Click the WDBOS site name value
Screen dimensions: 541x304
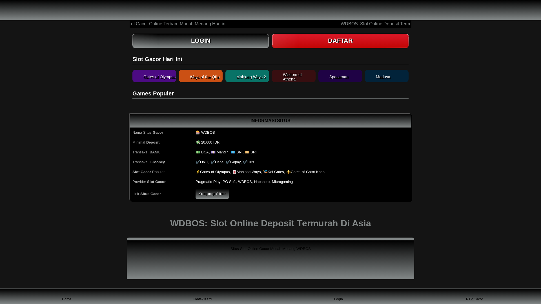(208, 133)
